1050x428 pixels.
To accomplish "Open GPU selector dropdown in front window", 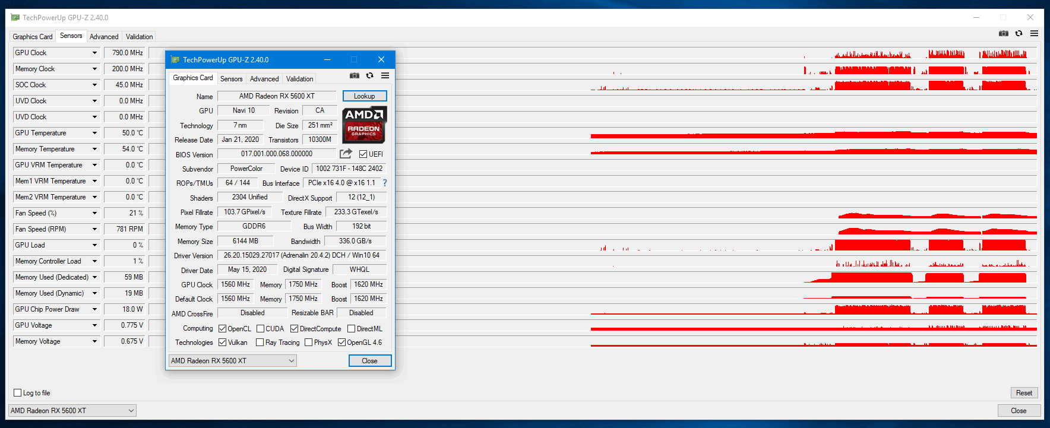I will click(233, 361).
